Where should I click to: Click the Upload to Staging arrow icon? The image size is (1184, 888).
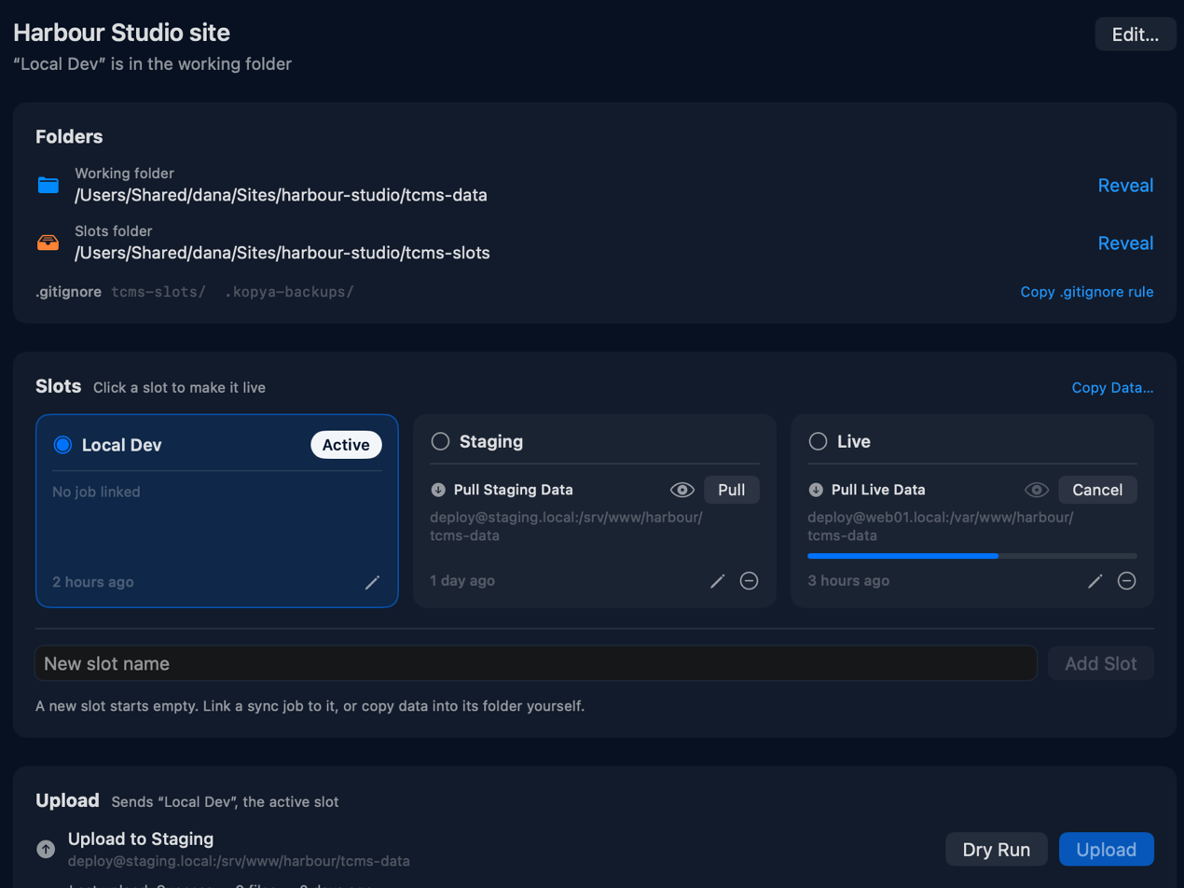click(x=46, y=849)
